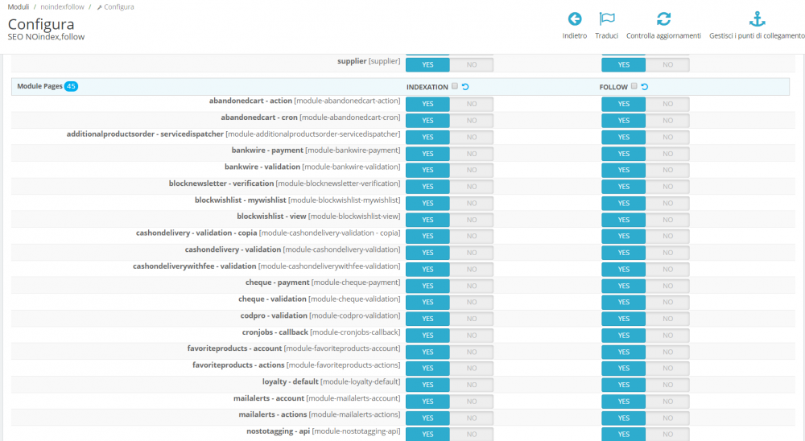Click the mailalerts - actions row label

tap(320, 414)
